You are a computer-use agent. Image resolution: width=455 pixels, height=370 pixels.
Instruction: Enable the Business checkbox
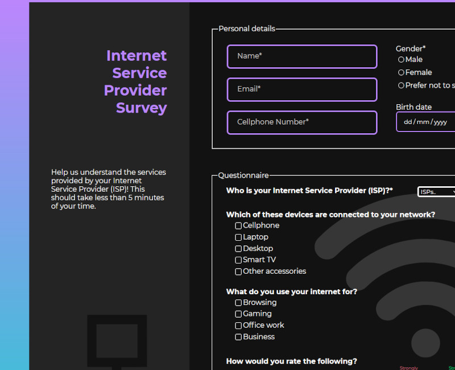point(238,337)
